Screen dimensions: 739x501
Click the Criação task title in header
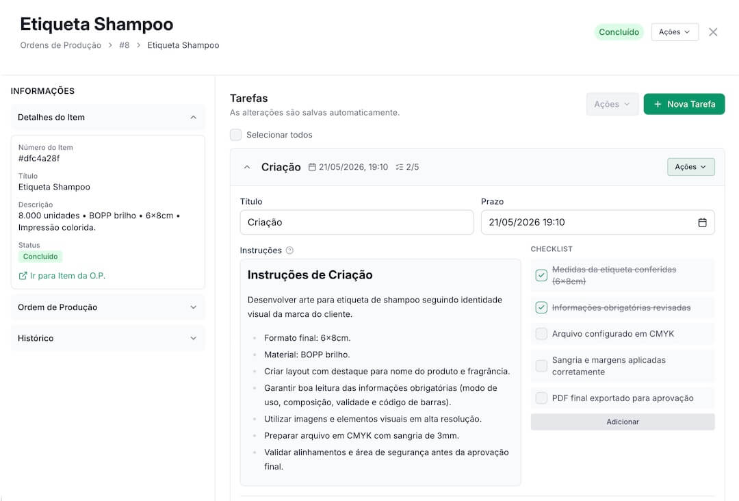point(281,167)
